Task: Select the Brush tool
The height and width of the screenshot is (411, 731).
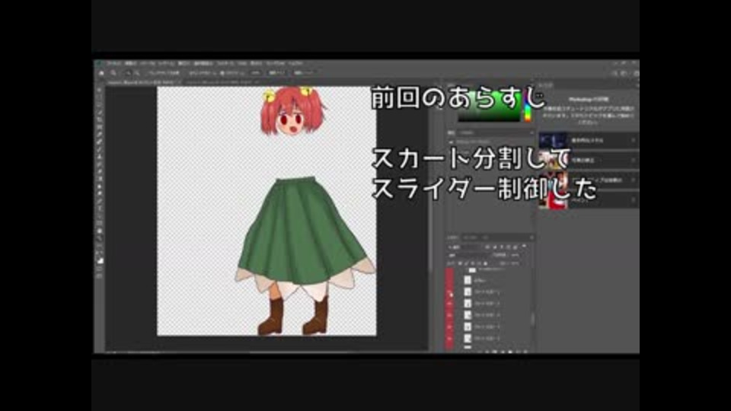Action: pyautogui.click(x=100, y=150)
